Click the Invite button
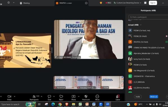This screenshot has width=168, height=107. click(x=138, y=97)
